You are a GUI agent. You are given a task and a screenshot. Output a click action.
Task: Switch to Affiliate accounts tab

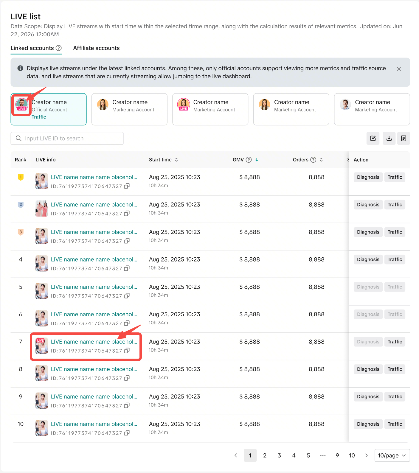click(96, 48)
